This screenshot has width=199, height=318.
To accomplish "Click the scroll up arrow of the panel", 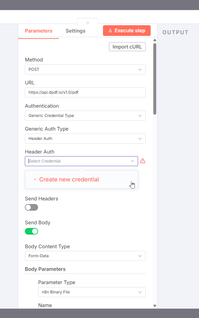I will 155,40.
